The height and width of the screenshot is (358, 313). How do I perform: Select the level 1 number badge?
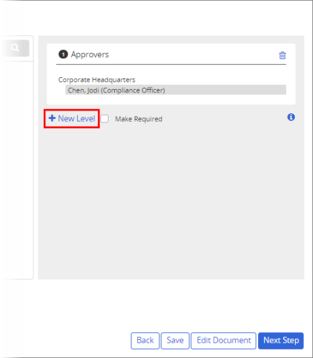pos(63,54)
